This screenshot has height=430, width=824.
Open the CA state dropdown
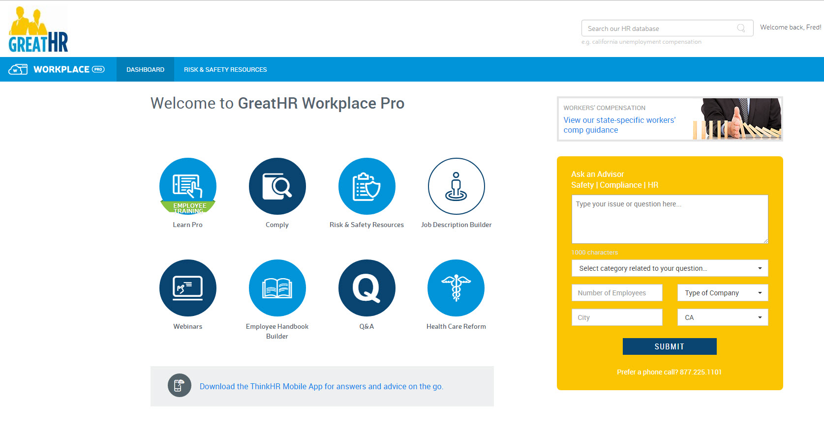(x=723, y=317)
